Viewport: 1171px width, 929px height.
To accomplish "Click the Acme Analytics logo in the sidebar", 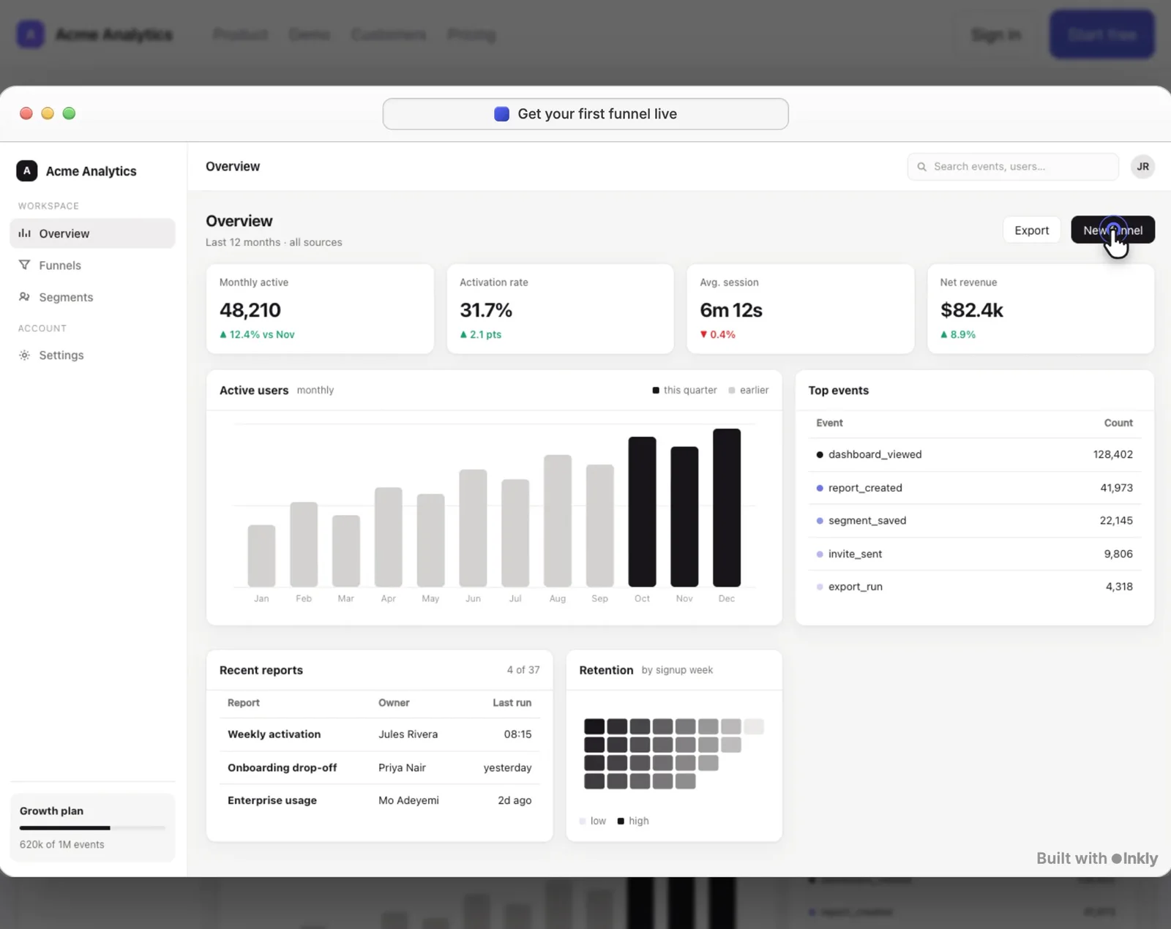I will tap(27, 170).
